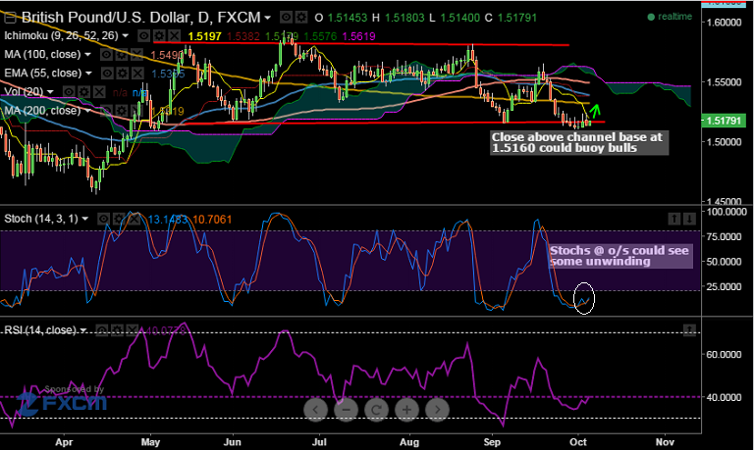
Task: Zoom in chart with plus button
Action: click(406, 410)
